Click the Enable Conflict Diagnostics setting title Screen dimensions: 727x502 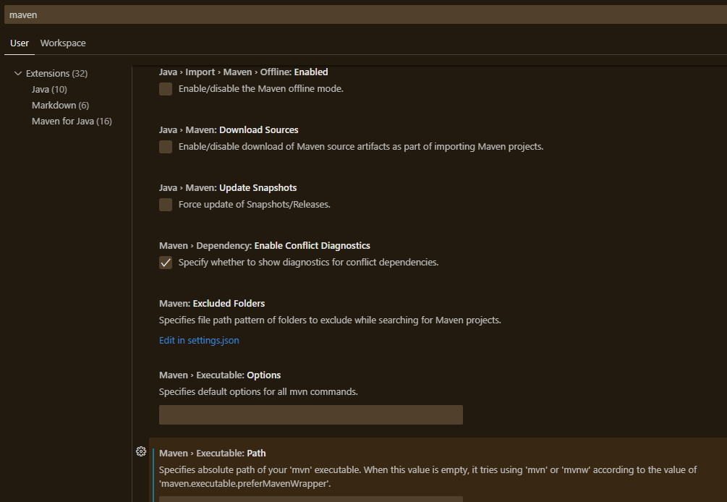(x=265, y=246)
